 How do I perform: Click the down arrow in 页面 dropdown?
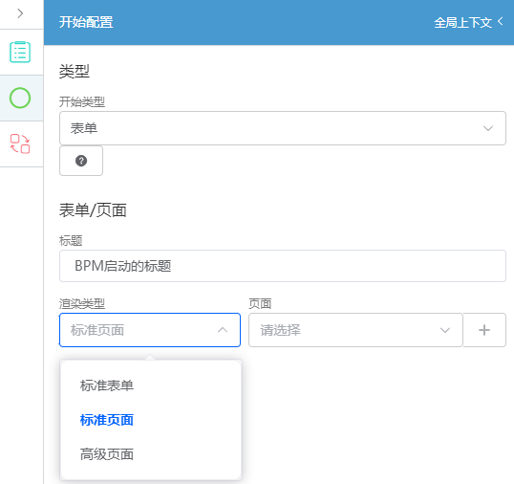pos(445,330)
